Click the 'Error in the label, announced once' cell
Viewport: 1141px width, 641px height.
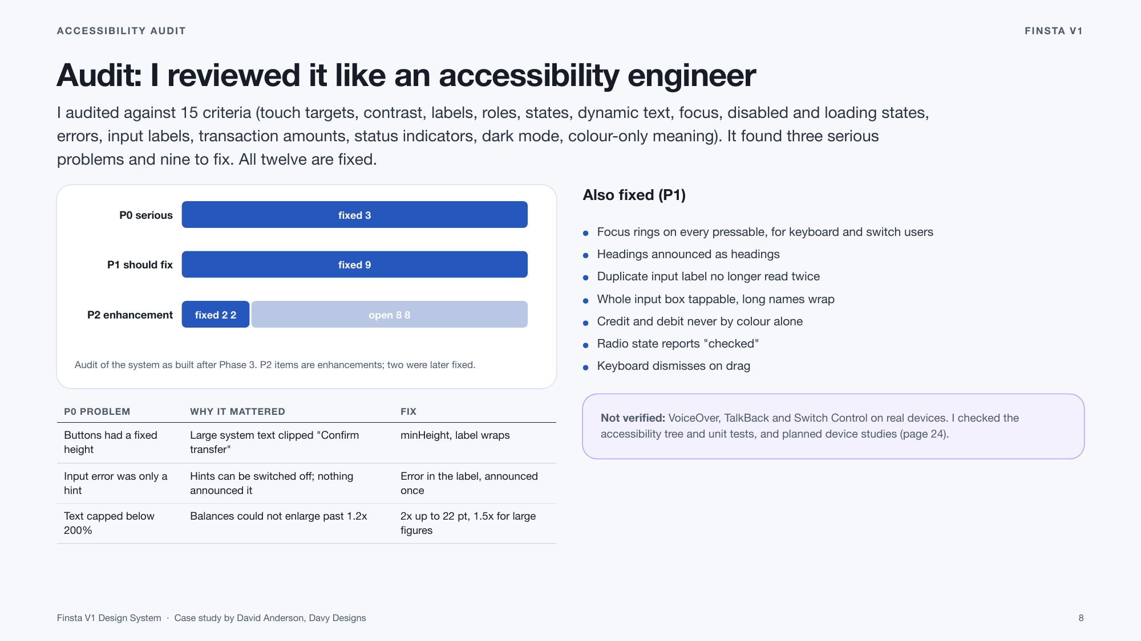coord(469,483)
